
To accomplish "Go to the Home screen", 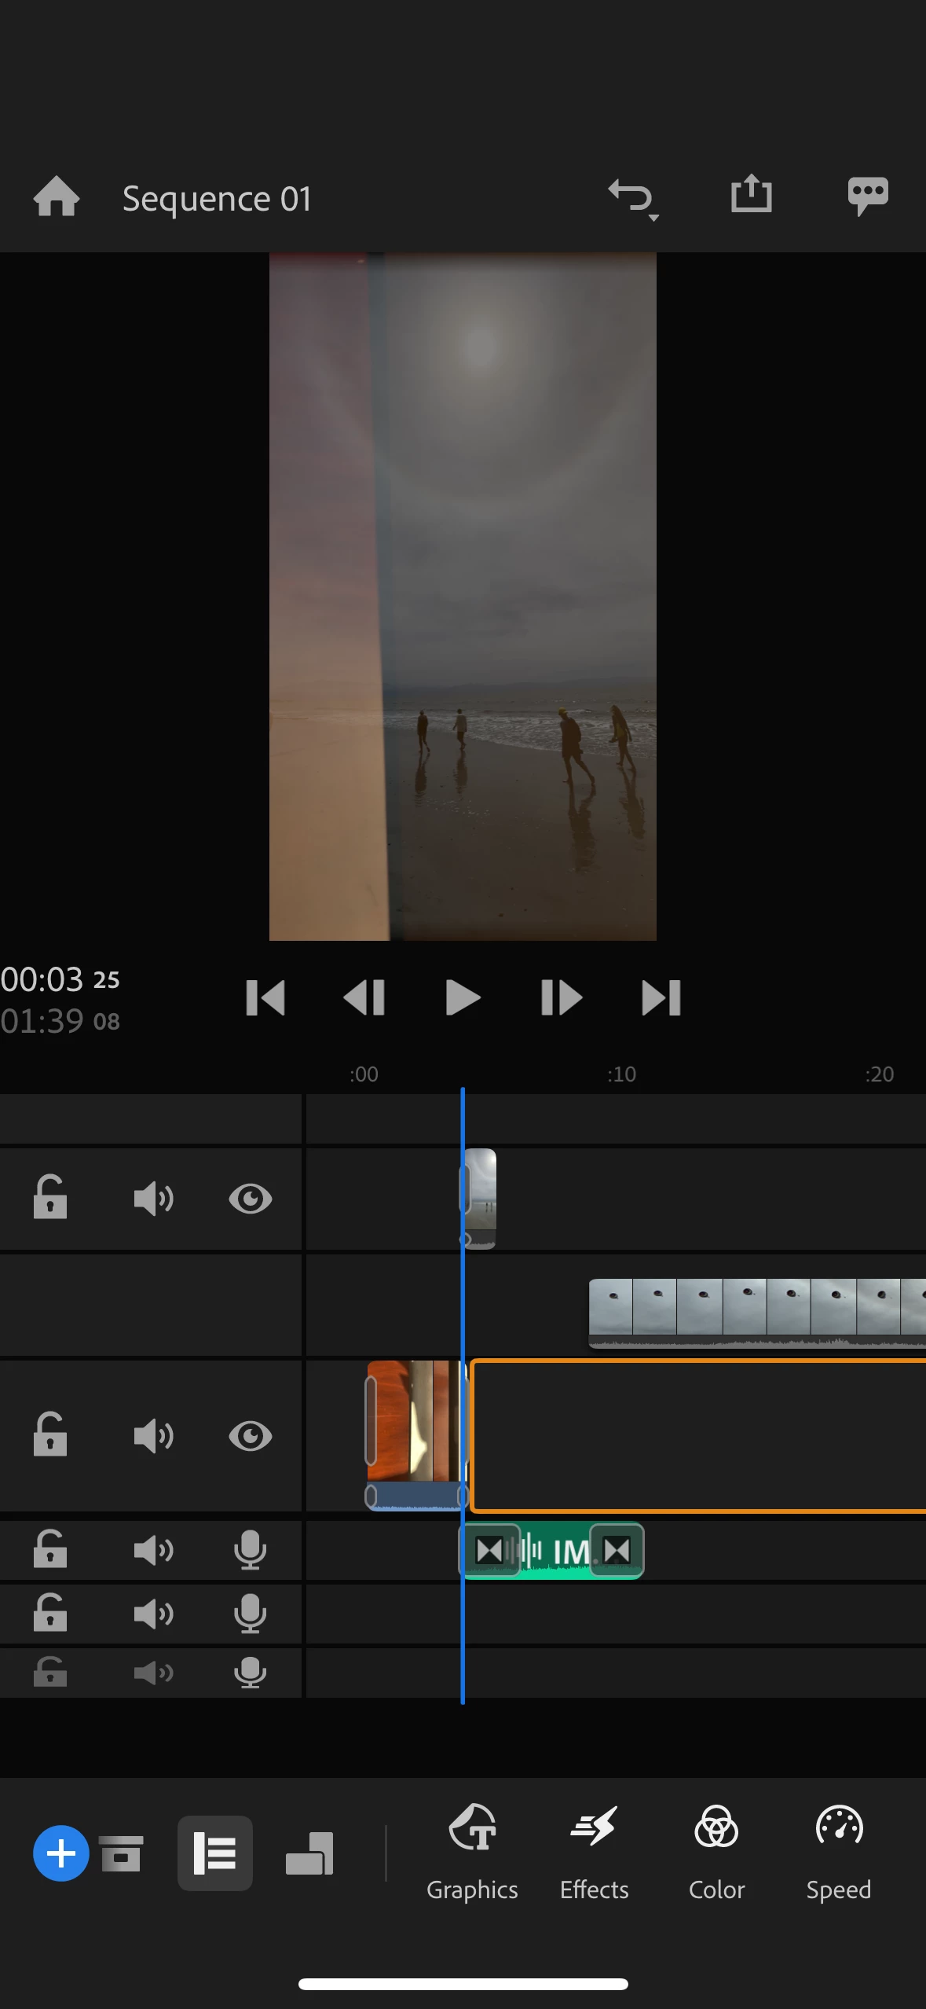I will point(57,196).
